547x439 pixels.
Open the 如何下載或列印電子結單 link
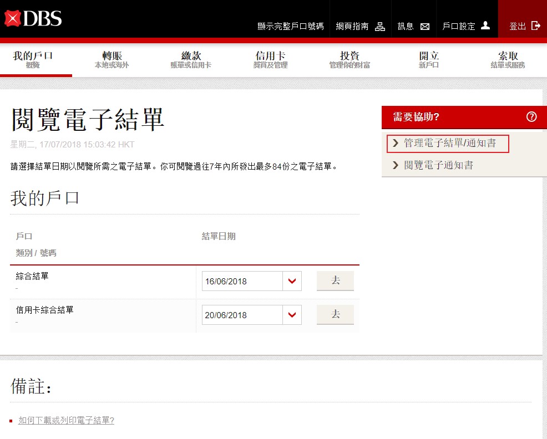66,420
